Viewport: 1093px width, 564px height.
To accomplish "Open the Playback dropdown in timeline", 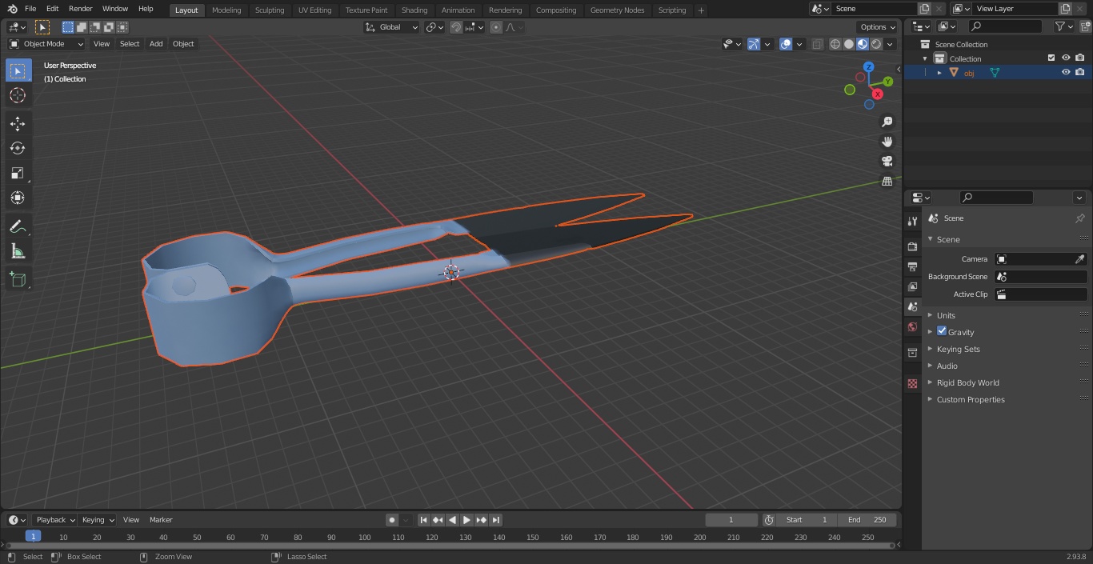I will point(54,520).
